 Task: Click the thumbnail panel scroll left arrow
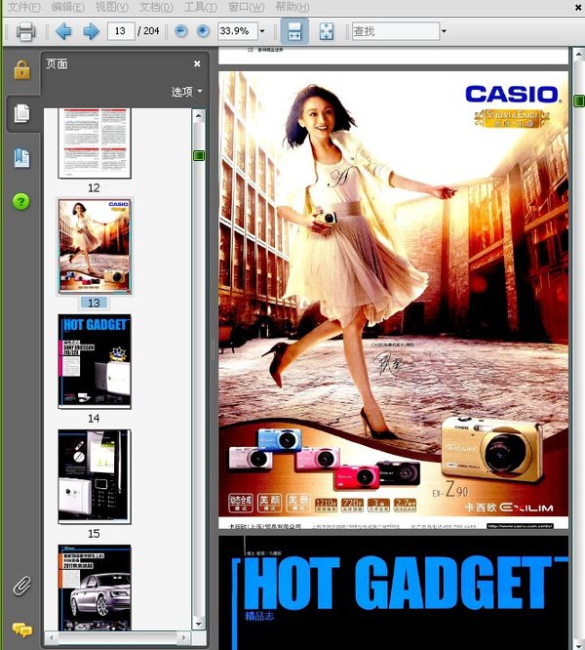coord(52,637)
